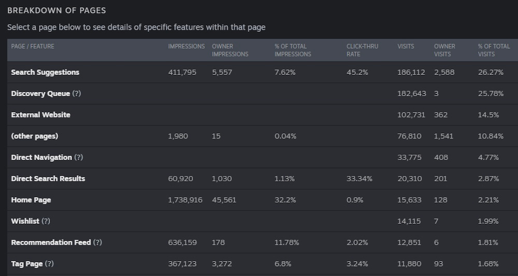Click the 1.68% total visits value
Image resolution: width=518 pixels, height=276 pixels.
pos(488,264)
